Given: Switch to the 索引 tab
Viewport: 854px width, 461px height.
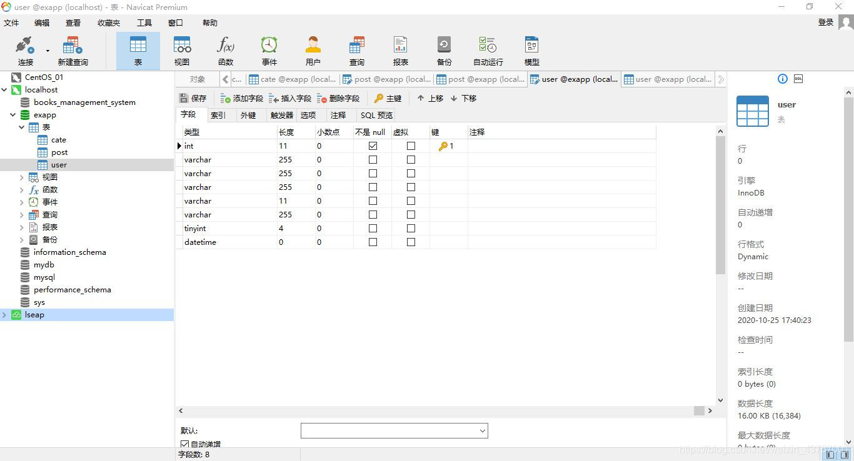Looking at the screenshot, I should pos(218,116).
